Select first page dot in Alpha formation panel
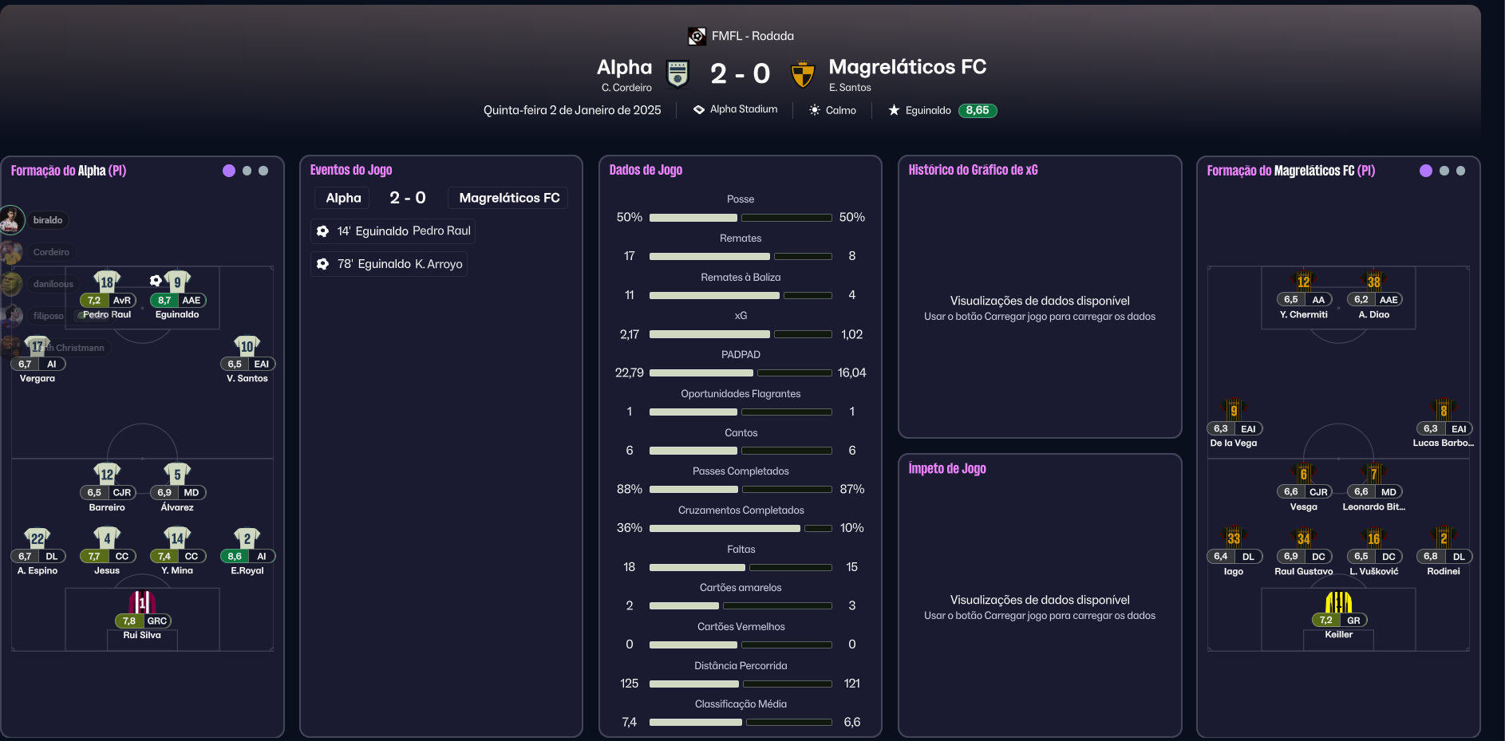 (229, 171)
